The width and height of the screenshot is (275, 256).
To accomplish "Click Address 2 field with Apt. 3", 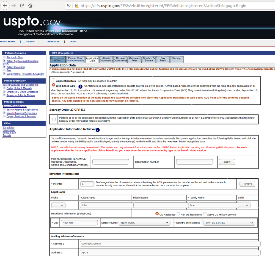I will click(170, 252).
